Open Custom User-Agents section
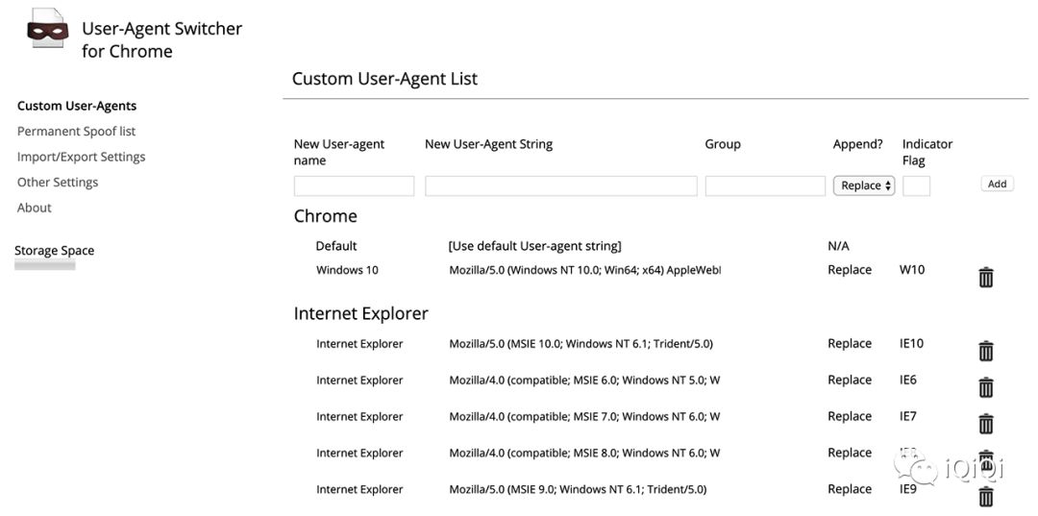Viewport: 1038px width, 516px height. 77,106
